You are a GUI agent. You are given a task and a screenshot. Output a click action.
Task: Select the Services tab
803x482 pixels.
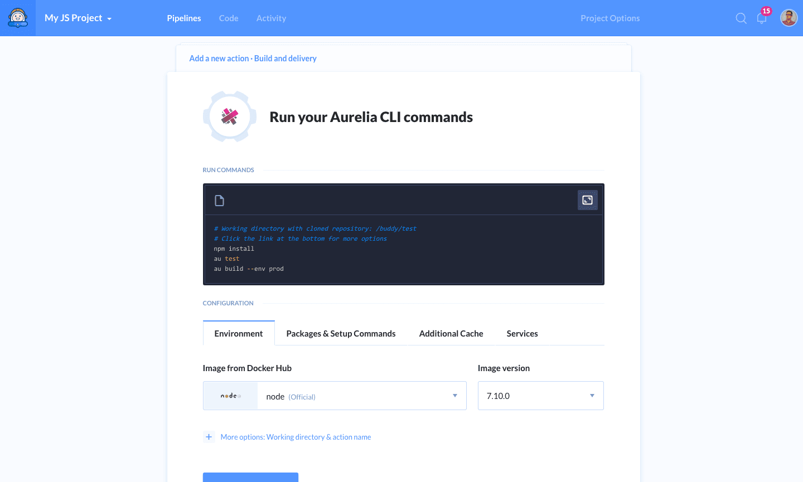(522, 334)
